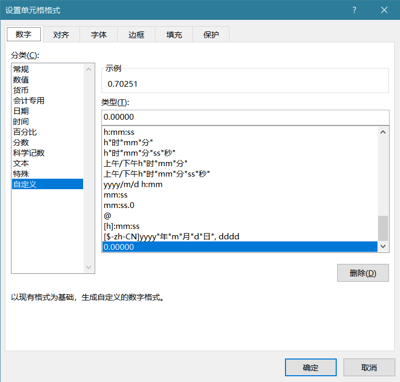Click the 类型 format code input field
400x382 pixels.
(x=245, y=117)
